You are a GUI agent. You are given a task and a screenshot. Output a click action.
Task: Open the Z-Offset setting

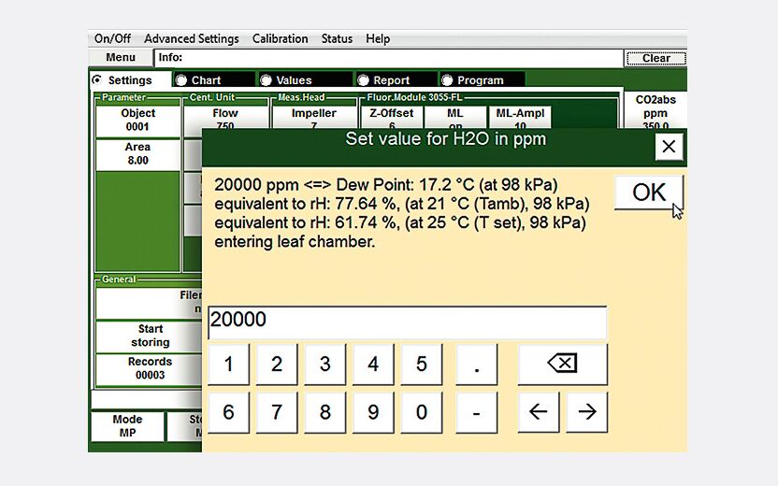click(x=391, y=118)
